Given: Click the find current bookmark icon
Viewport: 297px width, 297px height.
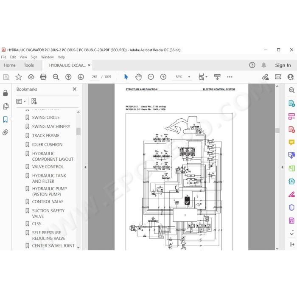Looking at the screenshot, I should point(34,101).
